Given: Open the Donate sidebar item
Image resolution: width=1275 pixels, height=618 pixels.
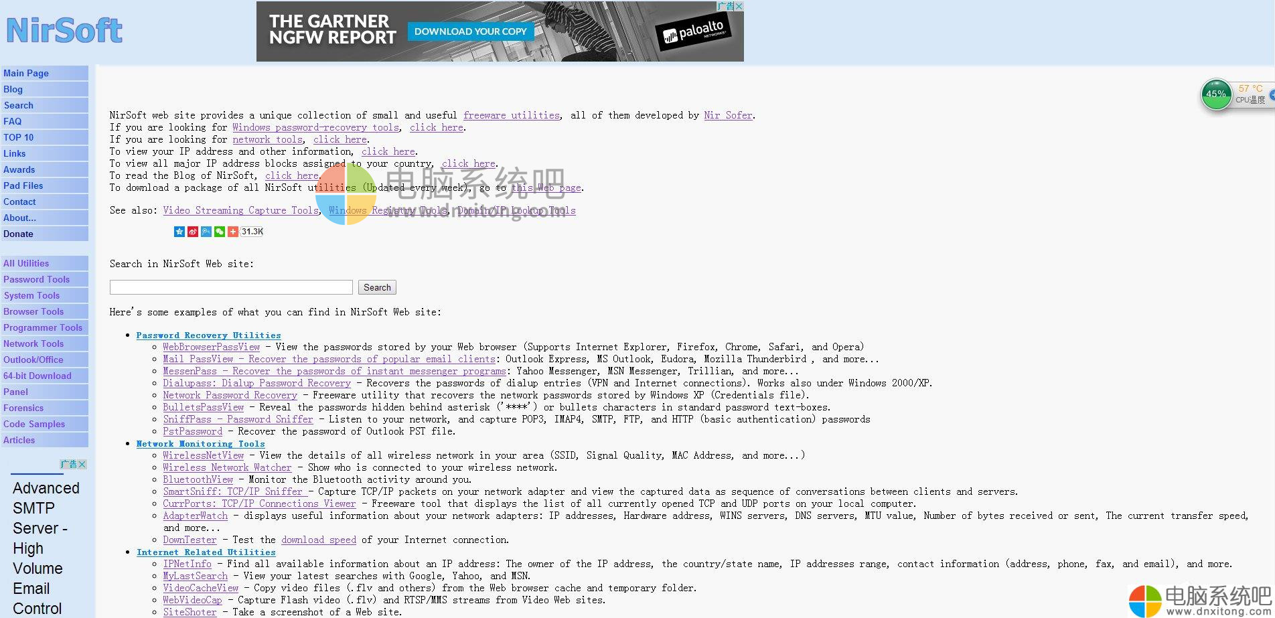Looking at the screenshot, I should [44, 234].
